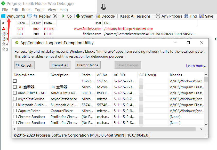Click the Go resume button
Screen dimensions: 217x150
point(67,16)
